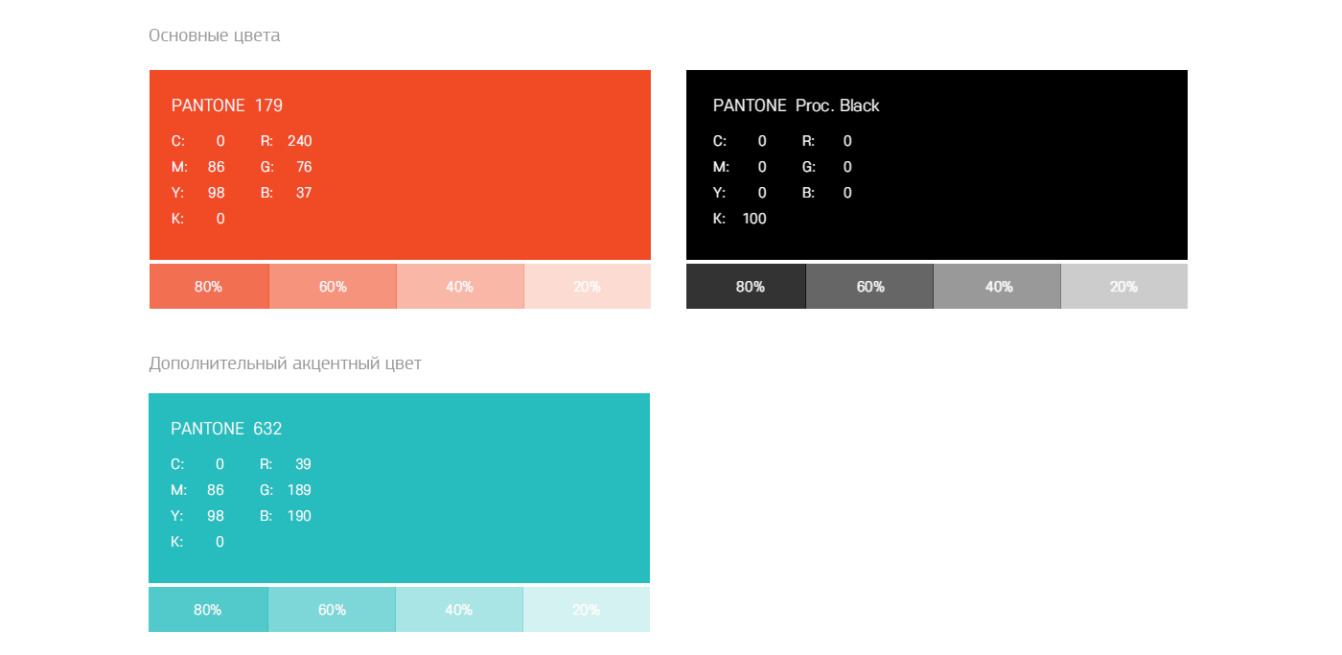This screenshot has width=1342, height=655.
Task: Select the 80% teal tint swatch
Action: [x=208, y=610]
